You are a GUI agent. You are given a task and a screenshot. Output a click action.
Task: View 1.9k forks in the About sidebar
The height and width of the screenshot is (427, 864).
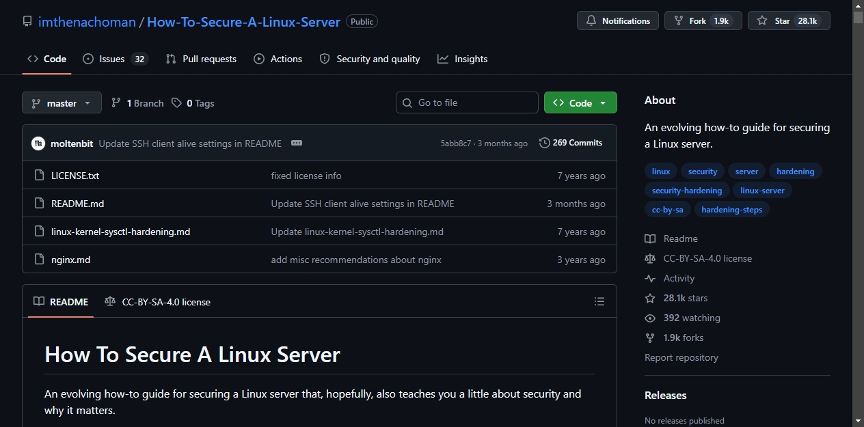(674, 338)
